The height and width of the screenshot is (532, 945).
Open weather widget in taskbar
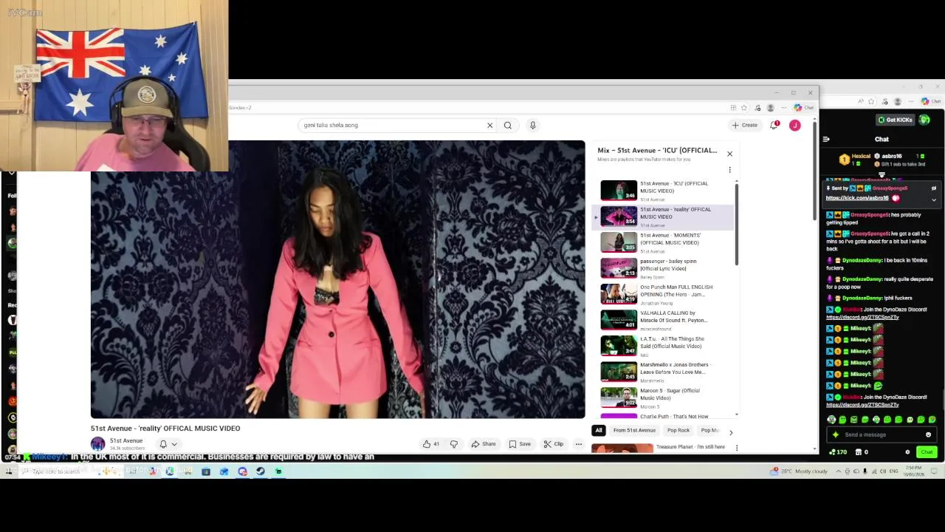(799, 471)
